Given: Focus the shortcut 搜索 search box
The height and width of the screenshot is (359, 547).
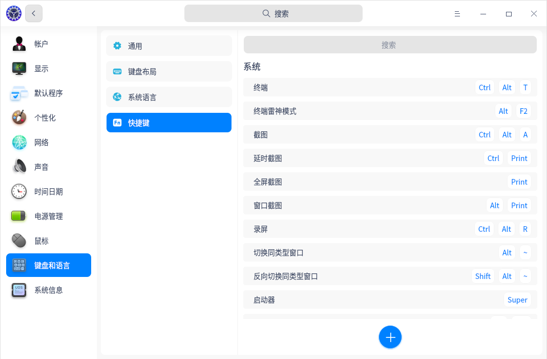Looking at the screenshot, I should [x=390, y=45].
